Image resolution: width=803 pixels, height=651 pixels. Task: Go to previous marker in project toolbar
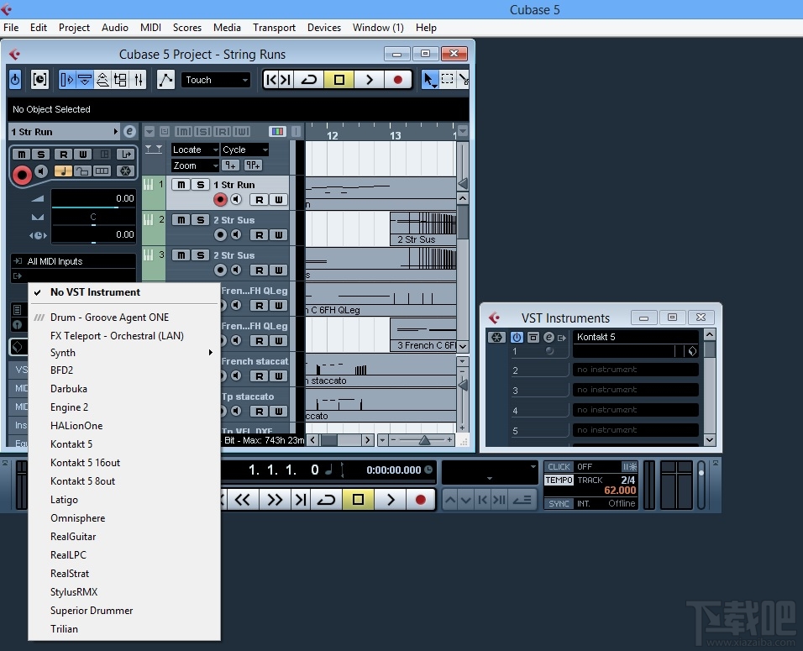coord(271,80)
